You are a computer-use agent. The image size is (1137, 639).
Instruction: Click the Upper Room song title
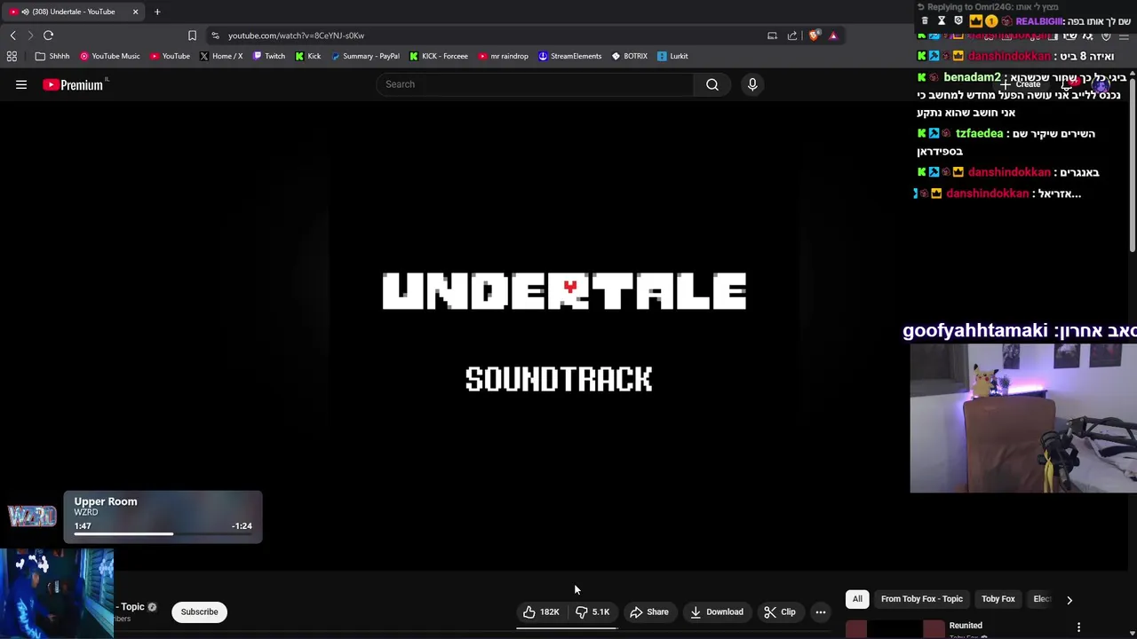point(106,501)
